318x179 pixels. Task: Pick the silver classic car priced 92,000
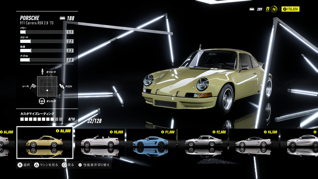pos(202,142)
